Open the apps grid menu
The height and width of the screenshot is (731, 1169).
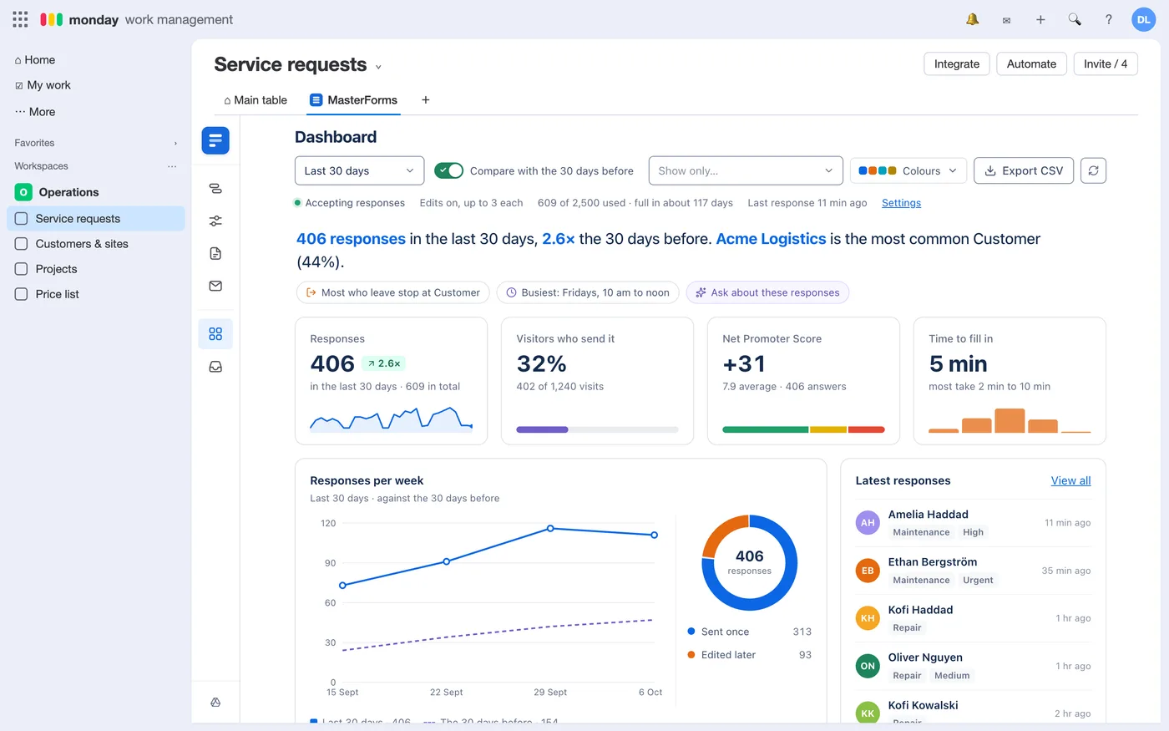[20, 19]
